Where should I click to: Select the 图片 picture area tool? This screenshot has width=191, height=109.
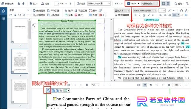click(x=78, y=15)
